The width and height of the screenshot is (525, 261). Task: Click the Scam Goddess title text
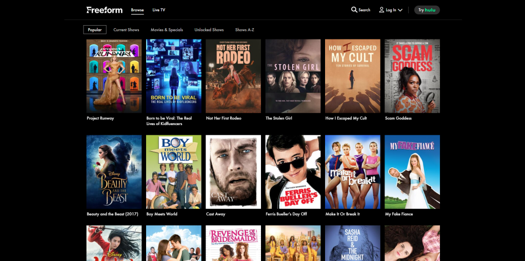point(398,118)
